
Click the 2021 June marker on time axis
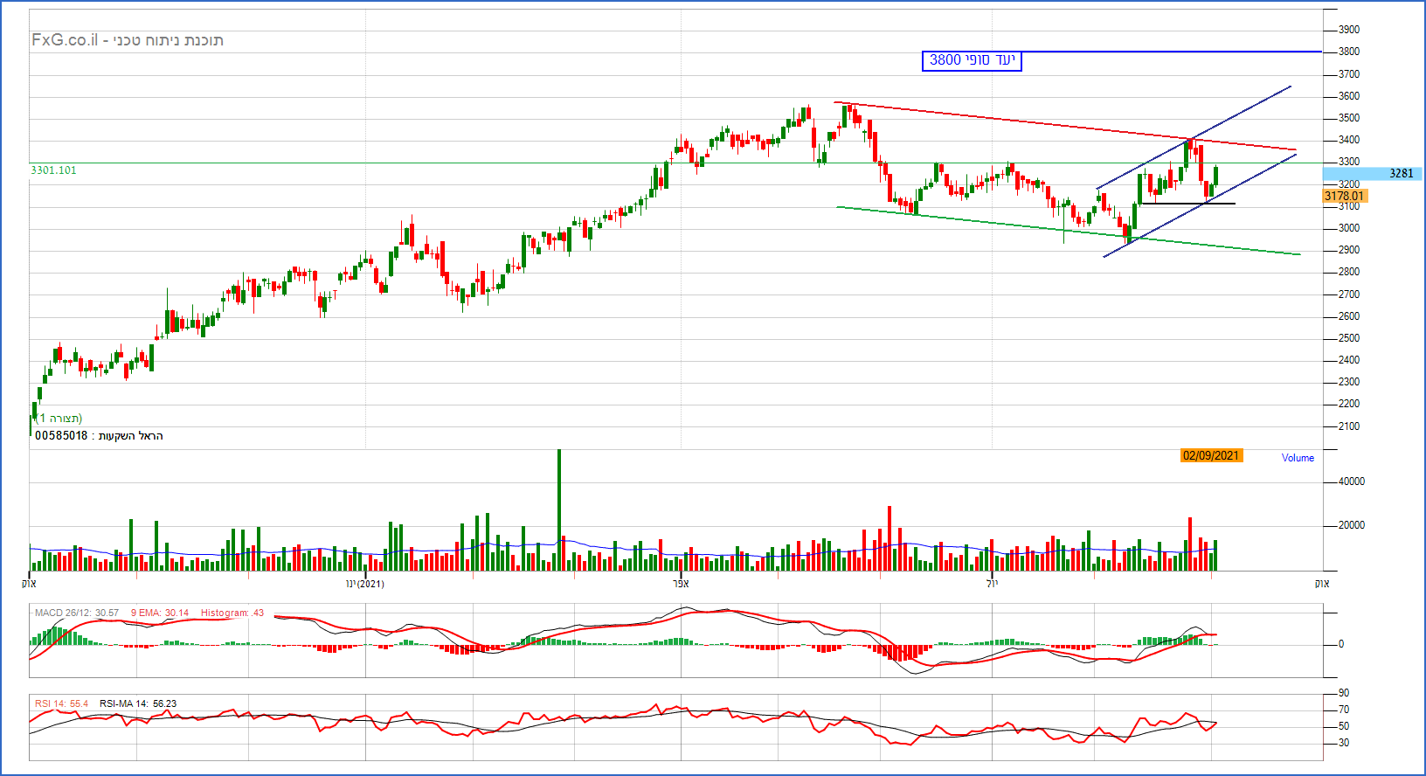click(x=364, y=584)
